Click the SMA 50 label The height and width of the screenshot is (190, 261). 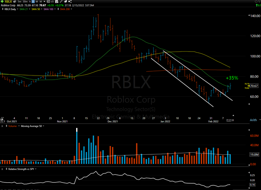pyautogui.click(x=36, y=9)
